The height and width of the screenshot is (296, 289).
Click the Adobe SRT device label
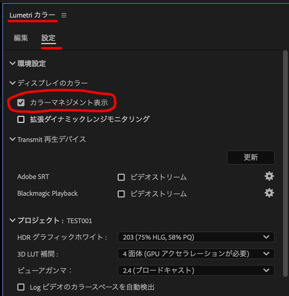click(x=33, y=177)
